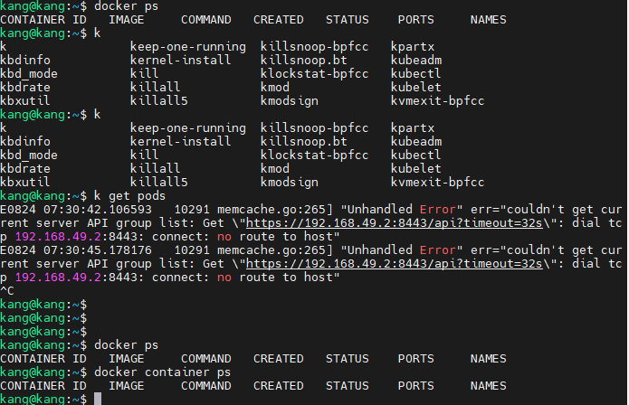The height and width of the screenshot is (405, 629).
Task: Click the kang@kang prompt before "docker container ps"
Action: pos(43,372)
